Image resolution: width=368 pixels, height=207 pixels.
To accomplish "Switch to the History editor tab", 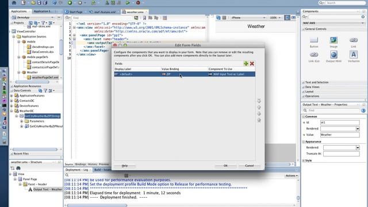I will (92, 164).
